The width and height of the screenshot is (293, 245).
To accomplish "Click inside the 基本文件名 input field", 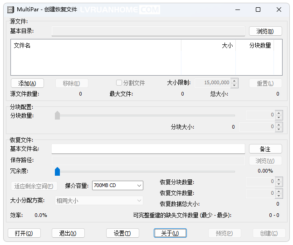I will 148,149.
